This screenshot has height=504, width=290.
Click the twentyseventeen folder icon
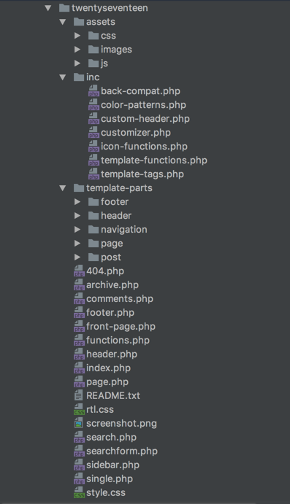[64, 8]
